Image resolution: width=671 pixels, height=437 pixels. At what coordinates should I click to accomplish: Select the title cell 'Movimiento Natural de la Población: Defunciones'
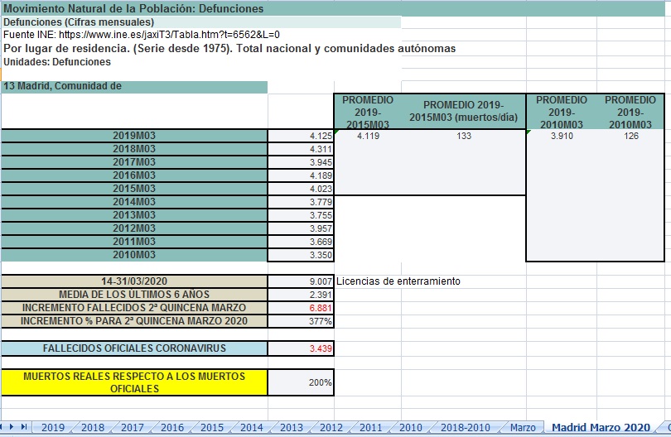pos(334,8)
